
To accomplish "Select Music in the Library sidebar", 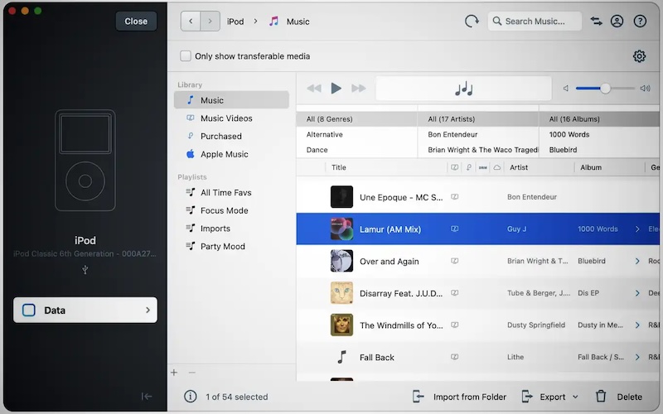I will (x=231, y=100).
